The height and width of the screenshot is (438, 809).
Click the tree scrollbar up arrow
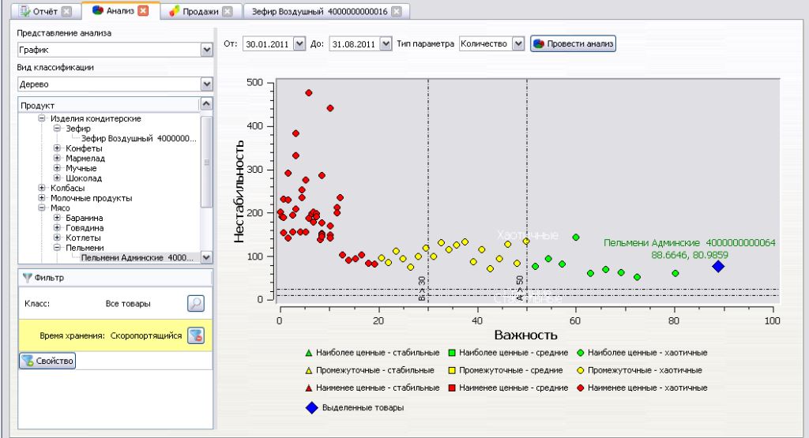point(206,103)
